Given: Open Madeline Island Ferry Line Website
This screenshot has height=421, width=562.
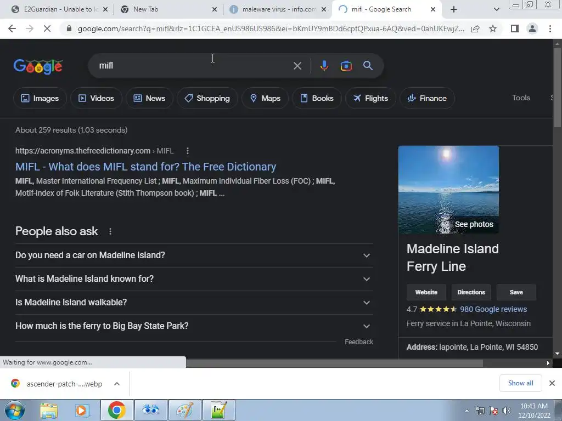Looking at the screenshot, I should click(x=426, y=293).
